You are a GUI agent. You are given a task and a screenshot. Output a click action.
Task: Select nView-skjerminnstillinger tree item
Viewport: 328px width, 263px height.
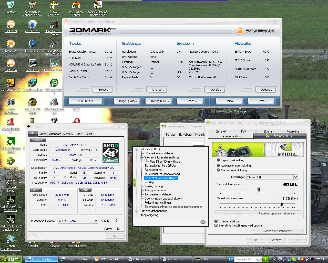click(x=159, y=153)
